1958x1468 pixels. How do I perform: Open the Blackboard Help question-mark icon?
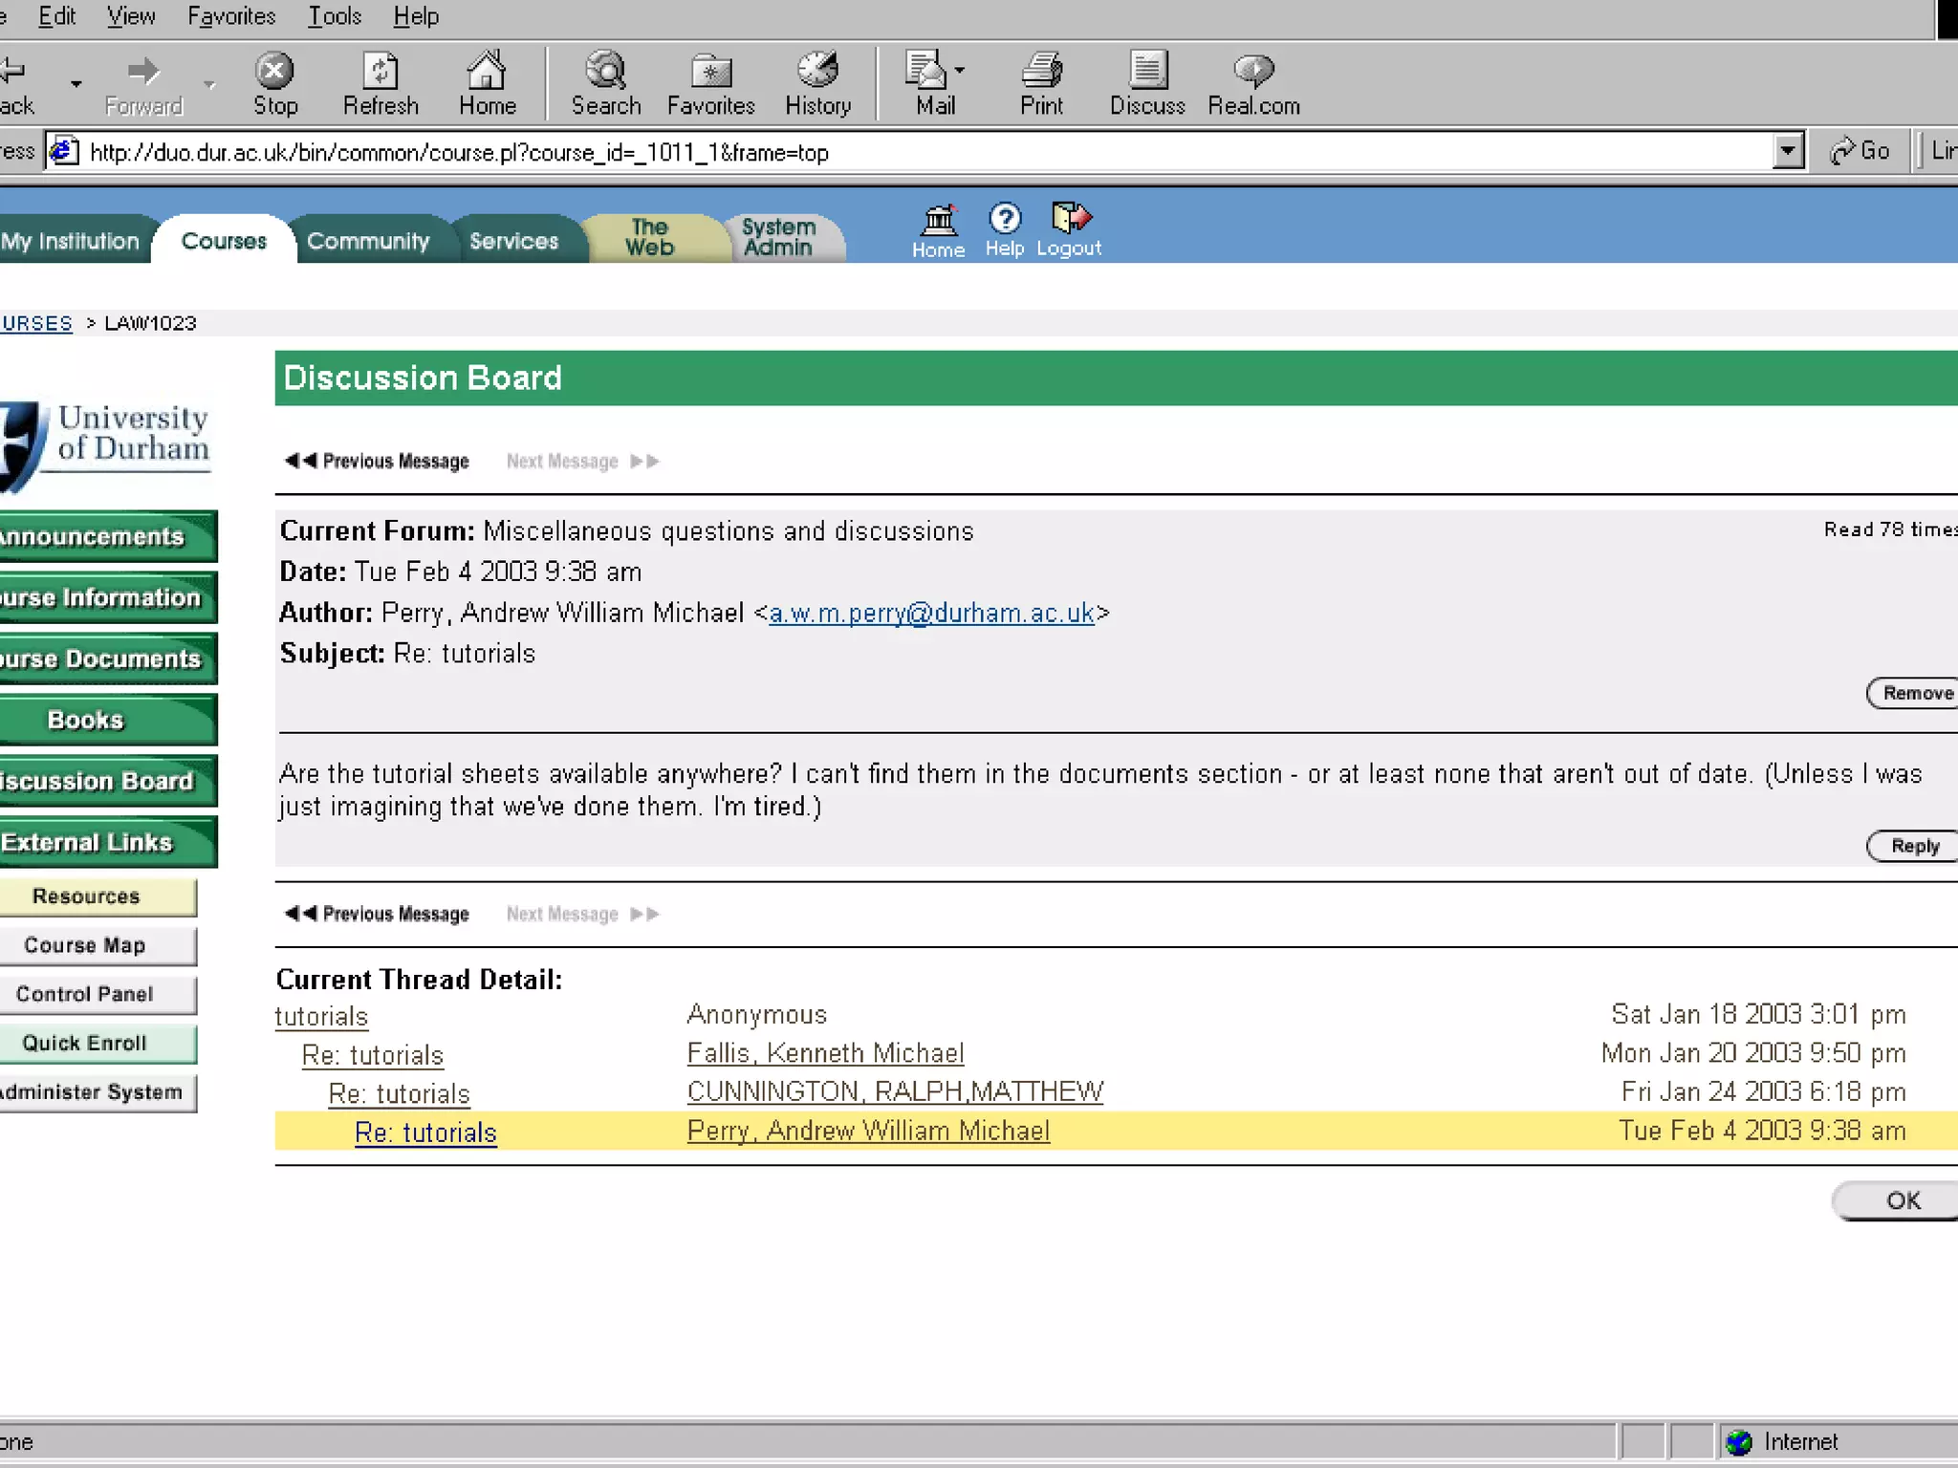click(x=1004, y=219)
